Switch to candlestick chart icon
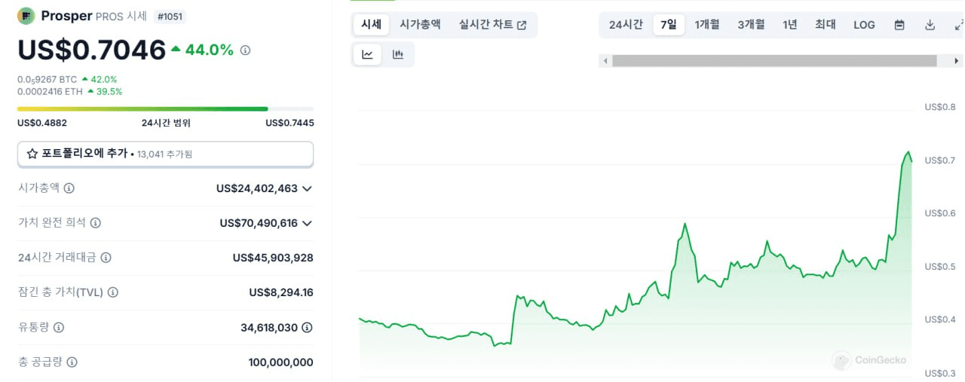Image resolution: width=965 pixels, height=382 pixels. tap(398, 54)
